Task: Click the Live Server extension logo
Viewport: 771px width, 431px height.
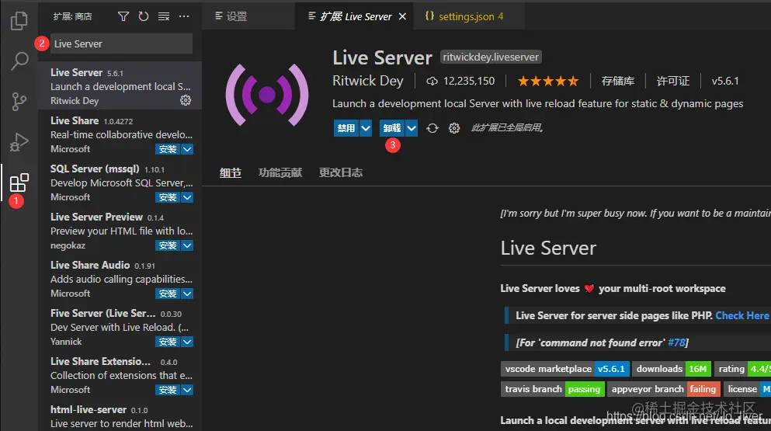Action: [267, 95]
